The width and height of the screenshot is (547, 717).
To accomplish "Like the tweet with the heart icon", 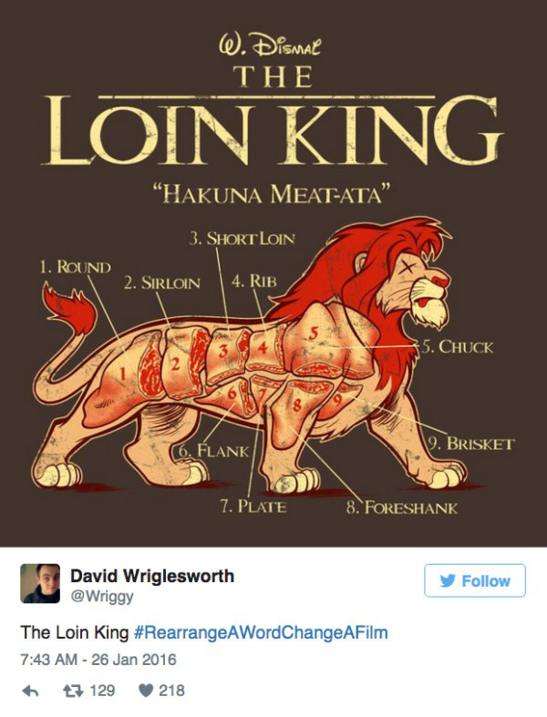I will pyautogui.click(x=145, y=691).
